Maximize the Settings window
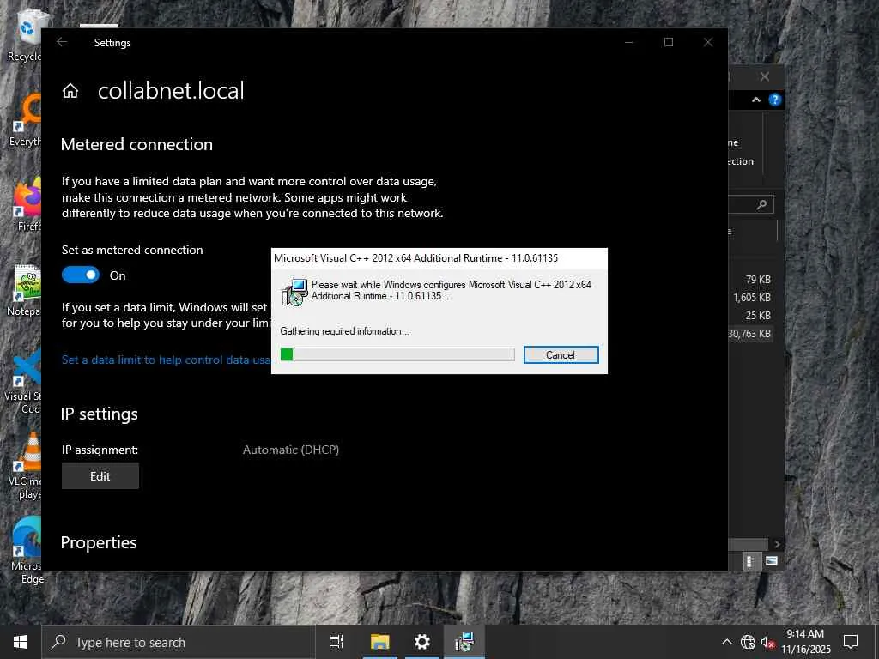The height and width of the screenshot is (659, 879). [668, 42]
